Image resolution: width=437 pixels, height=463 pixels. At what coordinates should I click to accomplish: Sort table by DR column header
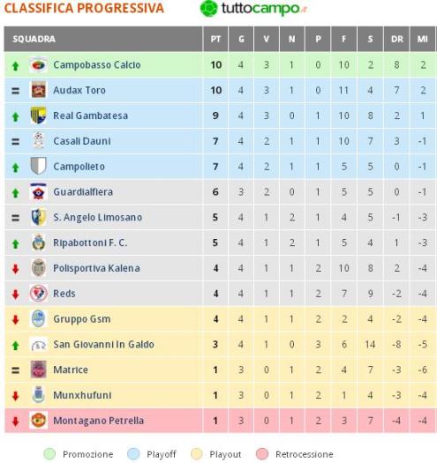click(x=396, y=39)
